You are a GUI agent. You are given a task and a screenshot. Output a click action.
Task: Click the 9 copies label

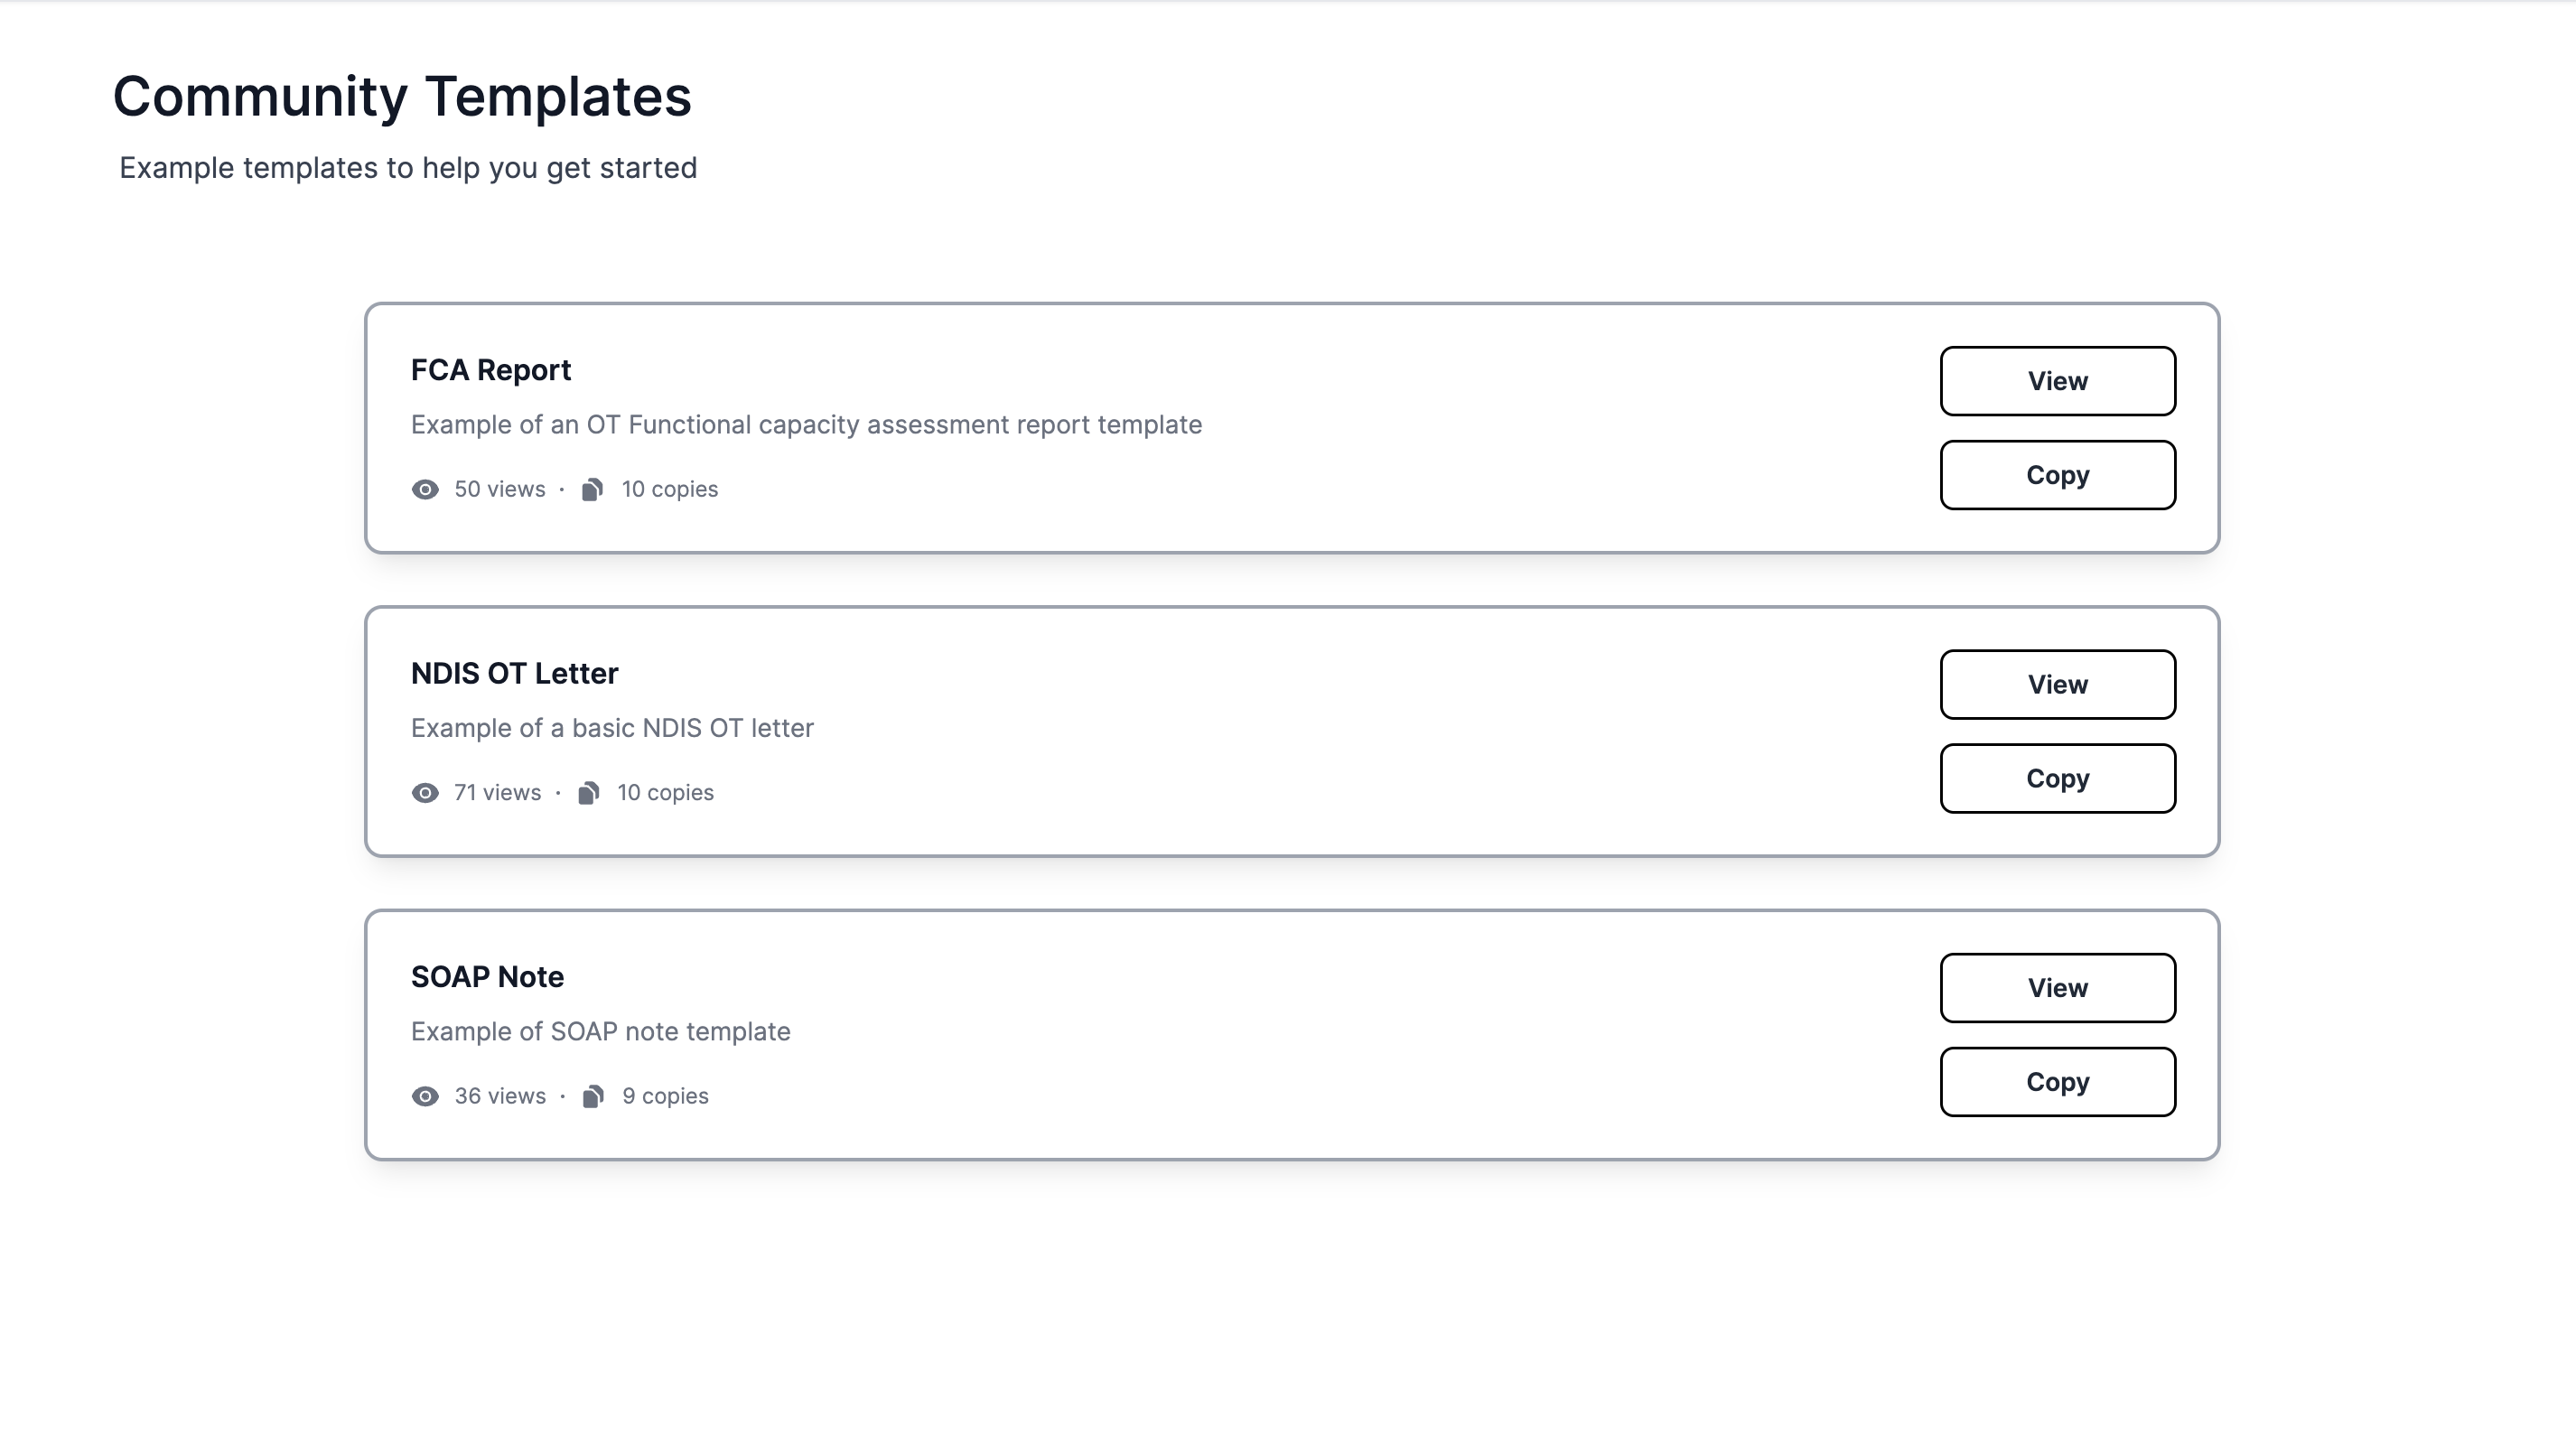[665, 1096]
